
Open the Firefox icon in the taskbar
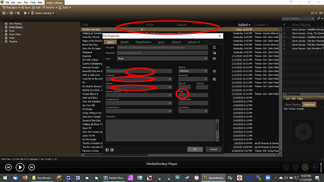(x=25, y=178)
